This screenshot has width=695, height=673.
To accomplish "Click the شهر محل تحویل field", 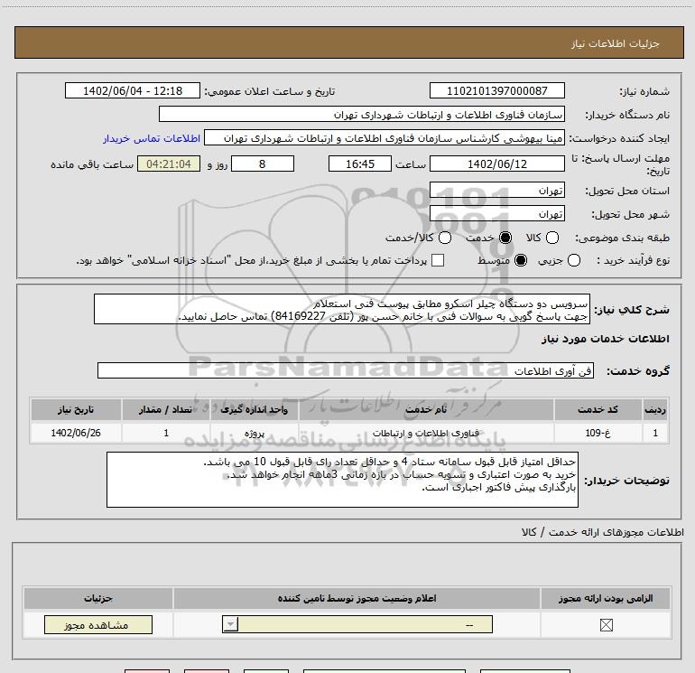I will (x=496, y=214).
